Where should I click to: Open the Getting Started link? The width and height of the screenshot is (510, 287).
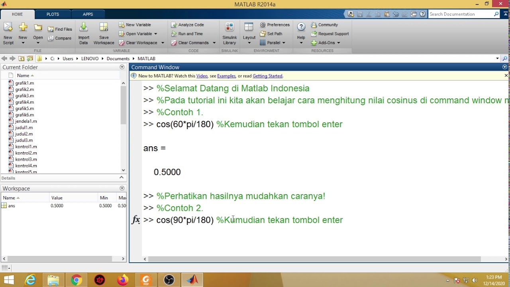[x=267, y=76]
